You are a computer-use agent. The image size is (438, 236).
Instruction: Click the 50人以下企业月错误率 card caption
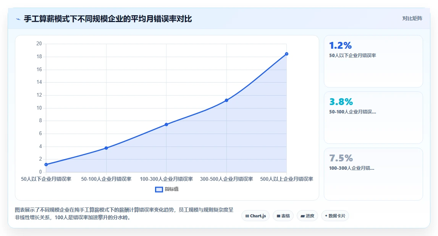(x=352, y=55)
